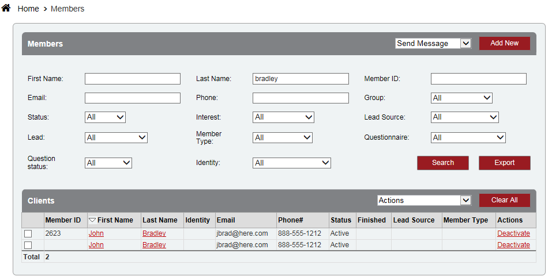Sort by Last Name column header

[160, 220]
